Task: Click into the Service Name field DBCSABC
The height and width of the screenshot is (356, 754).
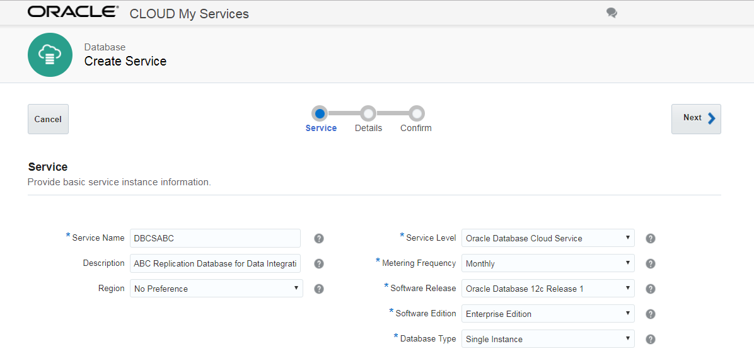Action: tap(215, 238)
